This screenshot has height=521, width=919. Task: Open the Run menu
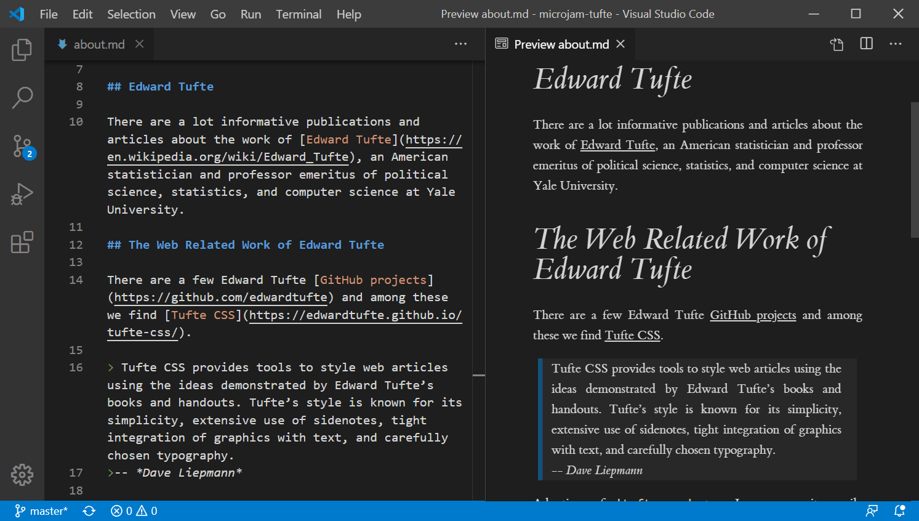click(x=251, y=14)
